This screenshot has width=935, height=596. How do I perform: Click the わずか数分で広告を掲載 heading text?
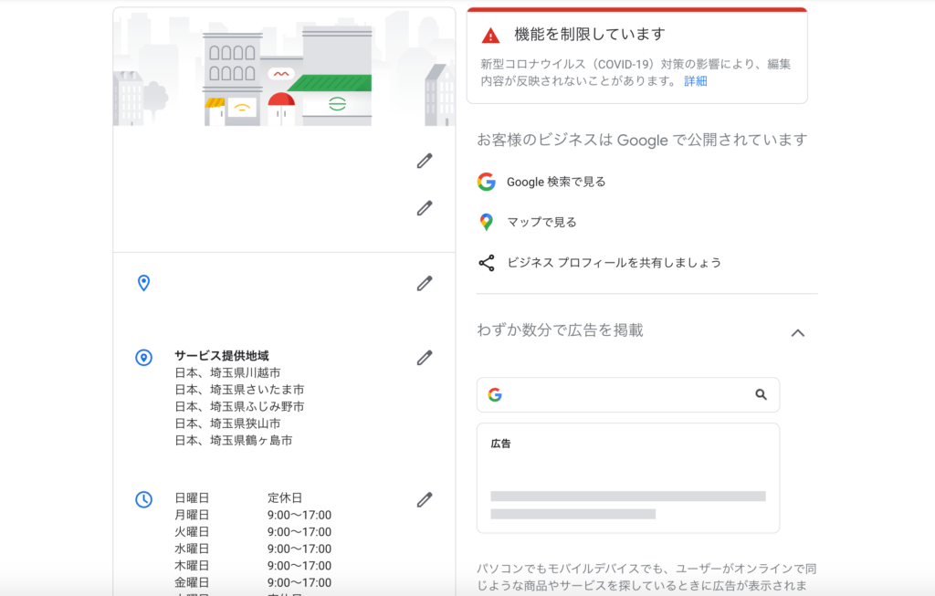click(560, 330)
